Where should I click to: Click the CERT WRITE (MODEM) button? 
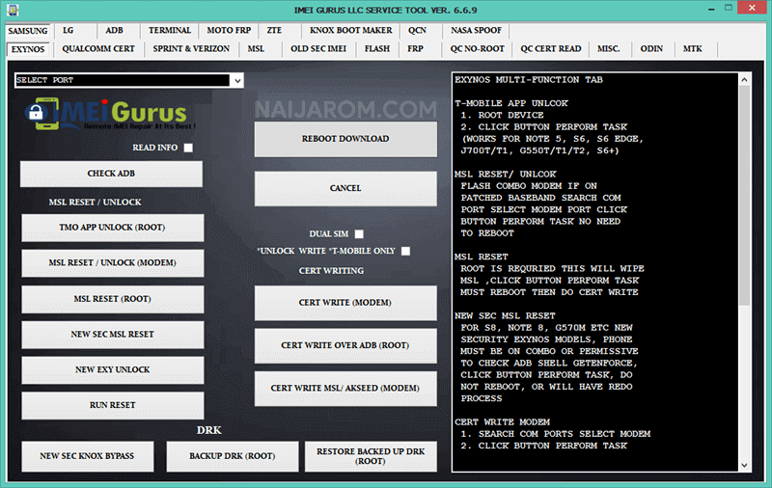(345, 303)
